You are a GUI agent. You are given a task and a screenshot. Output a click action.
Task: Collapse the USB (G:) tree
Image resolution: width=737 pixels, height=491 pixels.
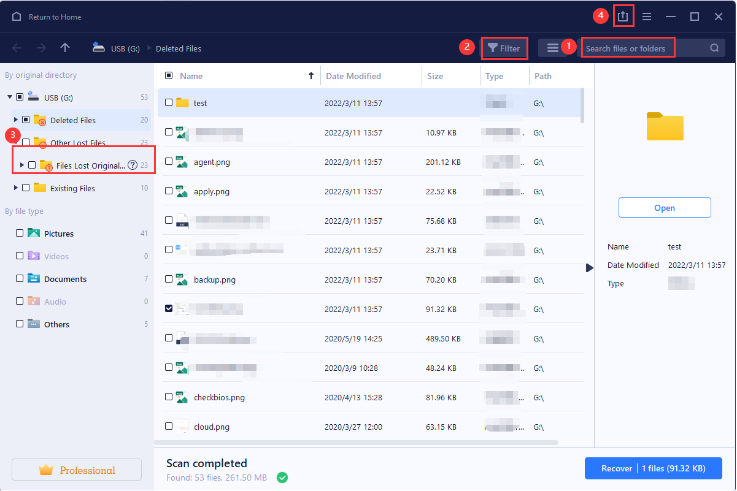tap(9, 97)
